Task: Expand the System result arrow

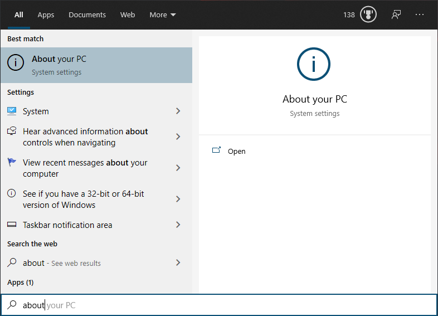Action: [178, 111]
